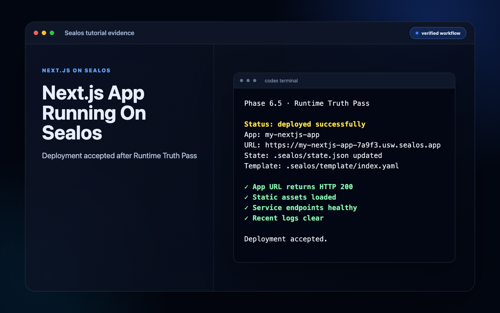Select the 'NEXT.JS ON SEALOS' eyebrow label

[76, 71]
